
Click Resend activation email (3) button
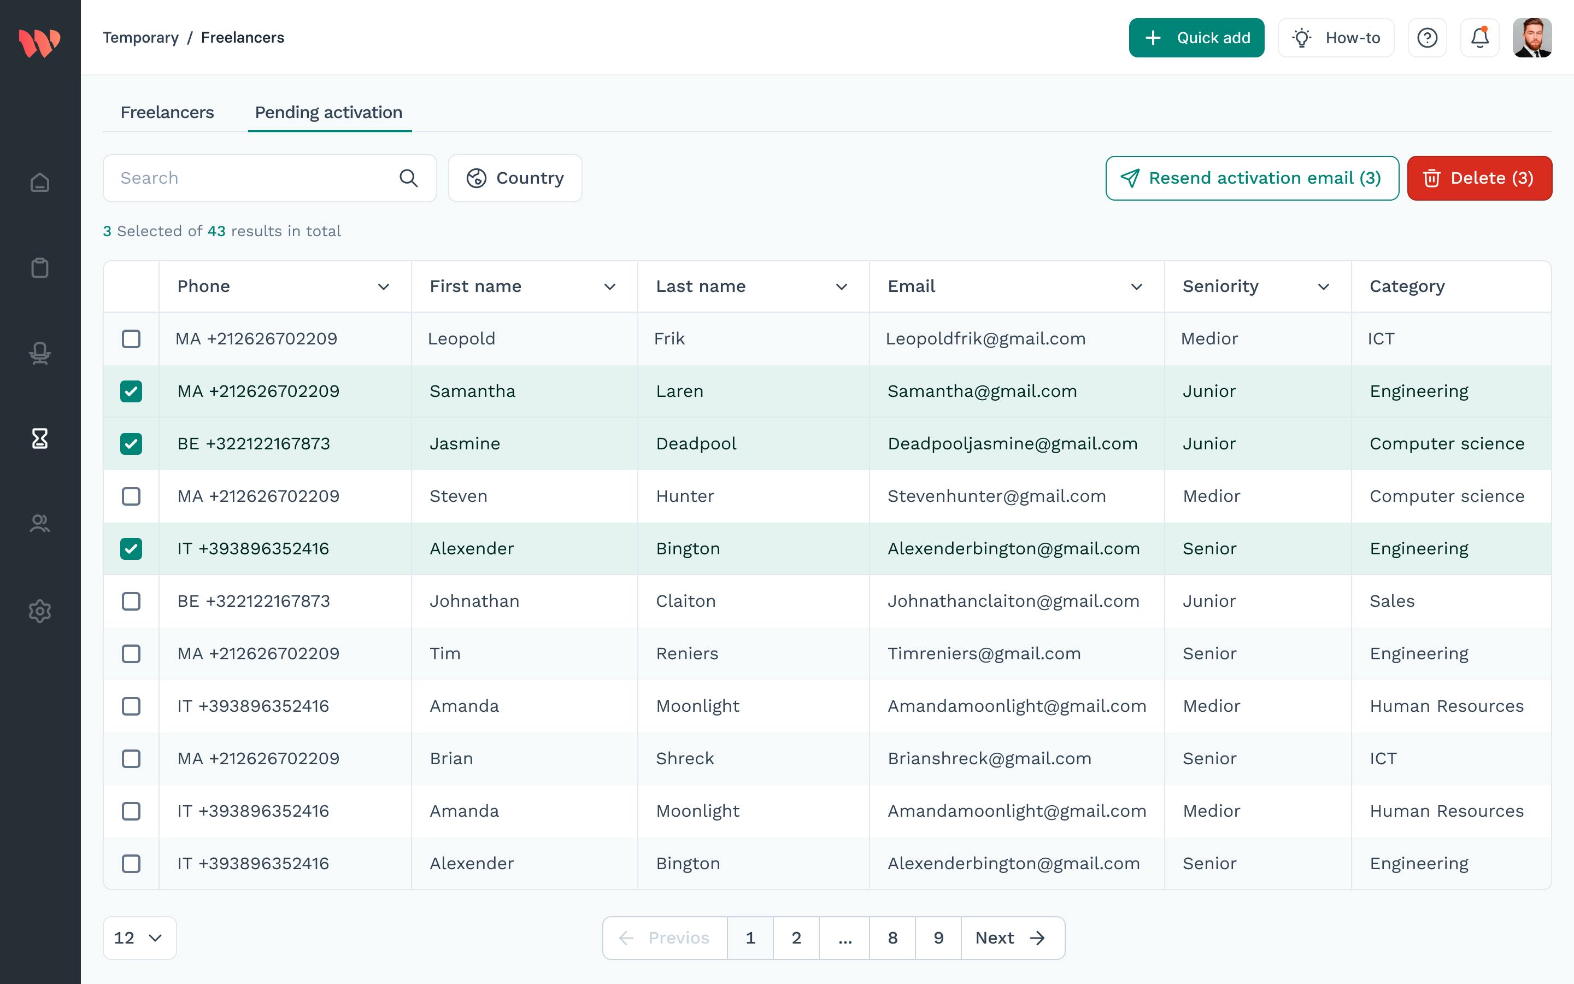point(1252,178)
